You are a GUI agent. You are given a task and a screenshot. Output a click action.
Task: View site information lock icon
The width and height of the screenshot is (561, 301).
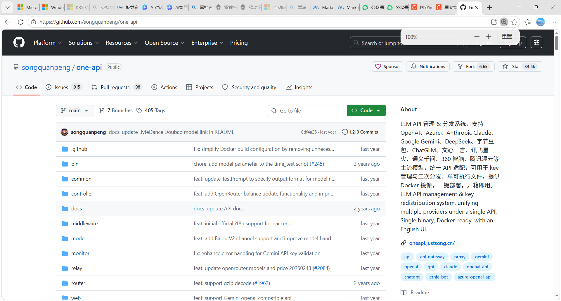point(34,22)
